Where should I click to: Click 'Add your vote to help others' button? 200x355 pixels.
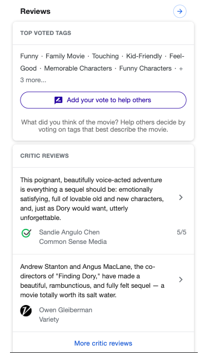click(103, 100)
